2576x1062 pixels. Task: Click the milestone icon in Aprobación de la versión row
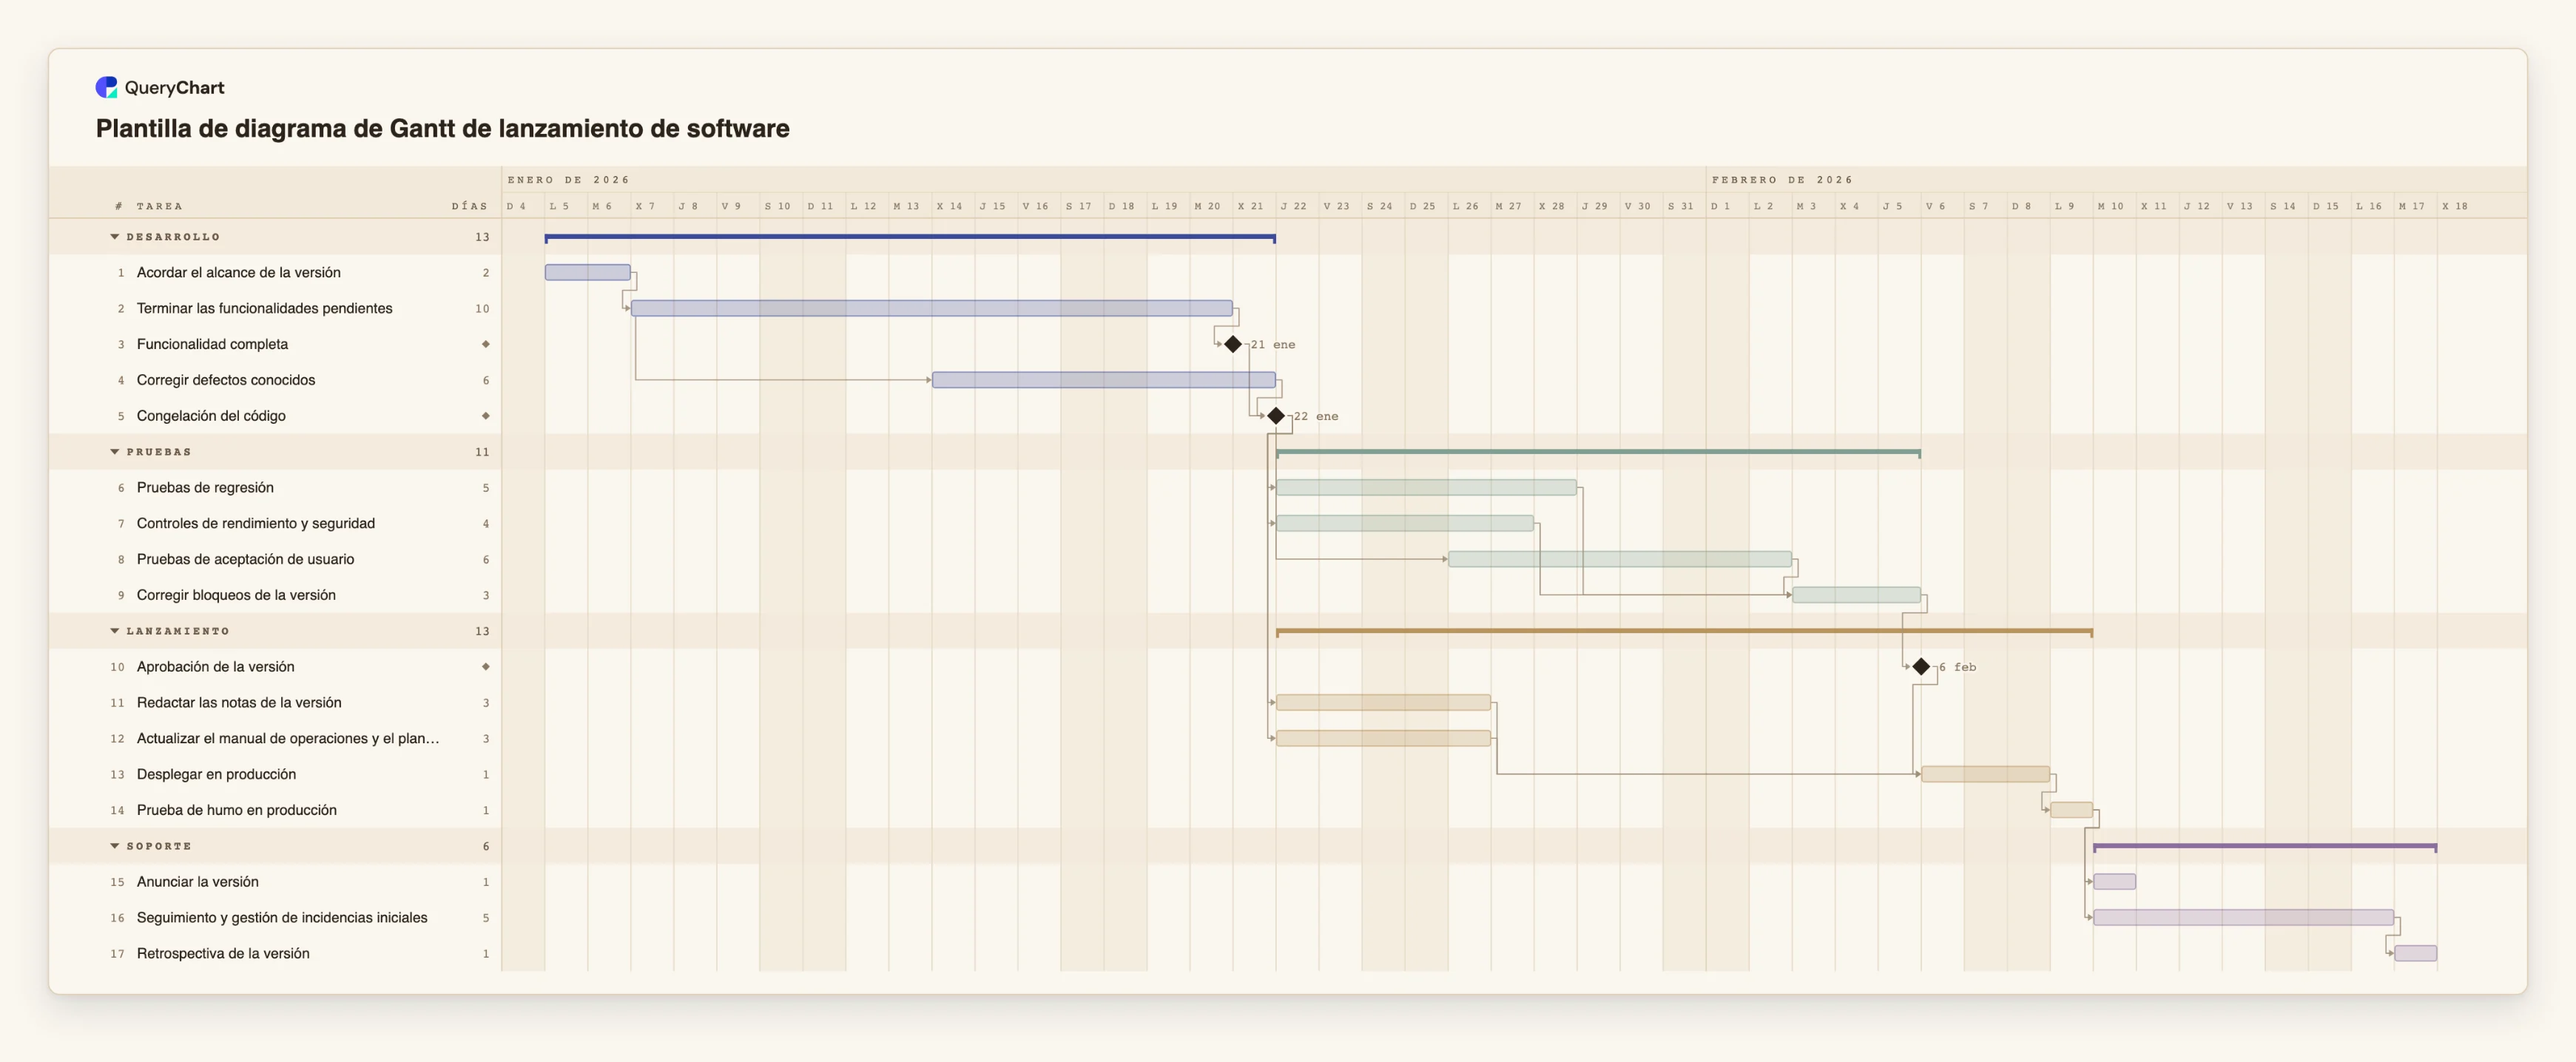486,667
